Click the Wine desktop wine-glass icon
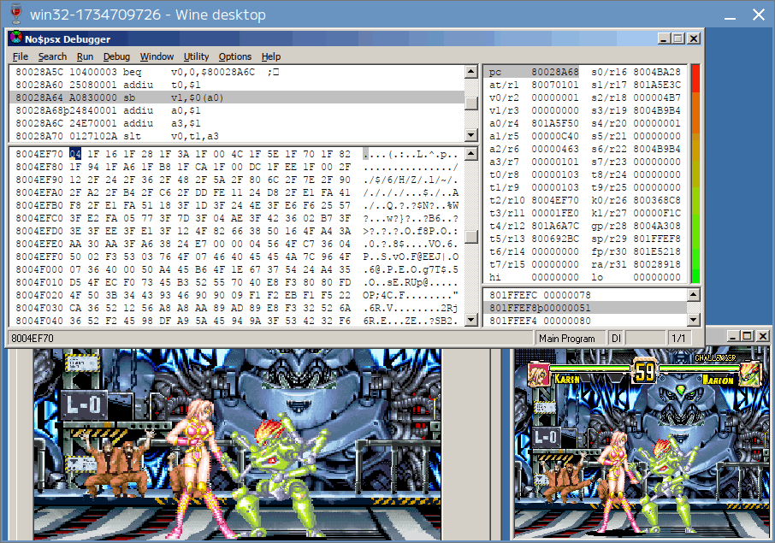 pos(15,14)
